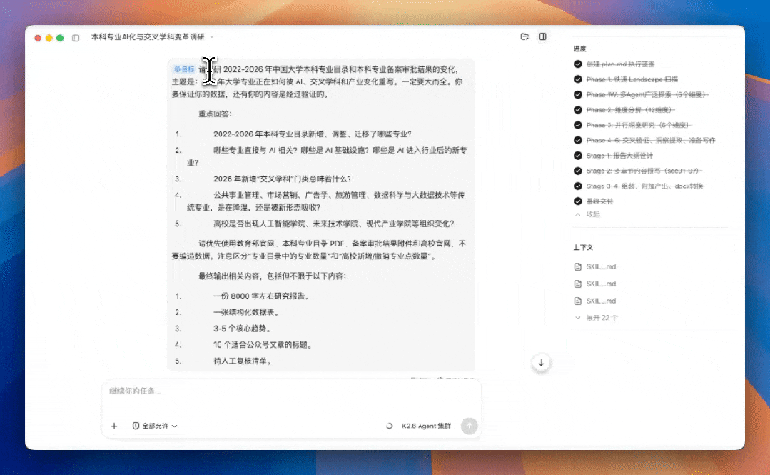Screen dimensions: 770x475
Task: Collapse progress list via 收起
Action: pyautogui.click(x=588, y=214)
